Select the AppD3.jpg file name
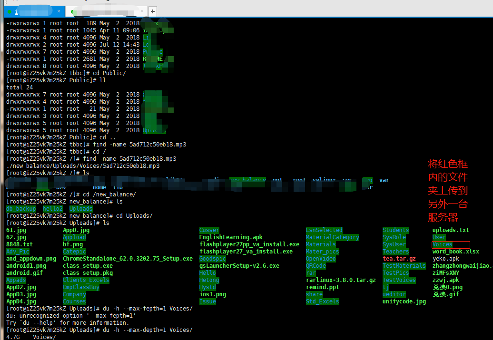 pyautogui.click(x=21, y=294)
